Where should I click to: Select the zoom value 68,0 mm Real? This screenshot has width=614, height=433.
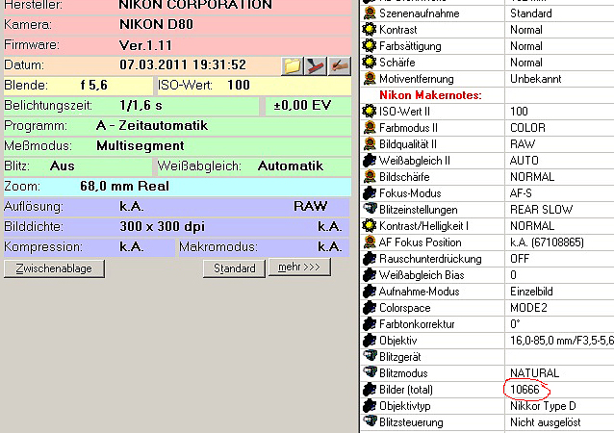pos(124,187)
